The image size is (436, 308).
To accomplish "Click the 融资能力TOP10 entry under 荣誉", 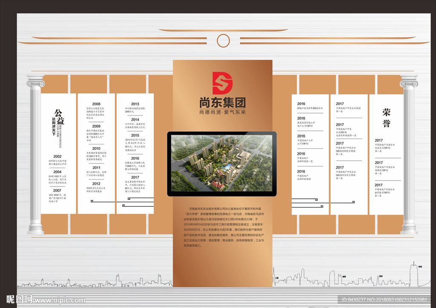I will 384,192.
